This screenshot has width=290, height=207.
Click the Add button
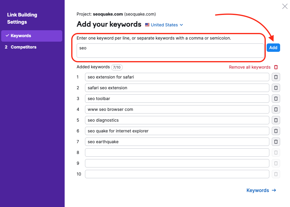click(x=273, y=47)
